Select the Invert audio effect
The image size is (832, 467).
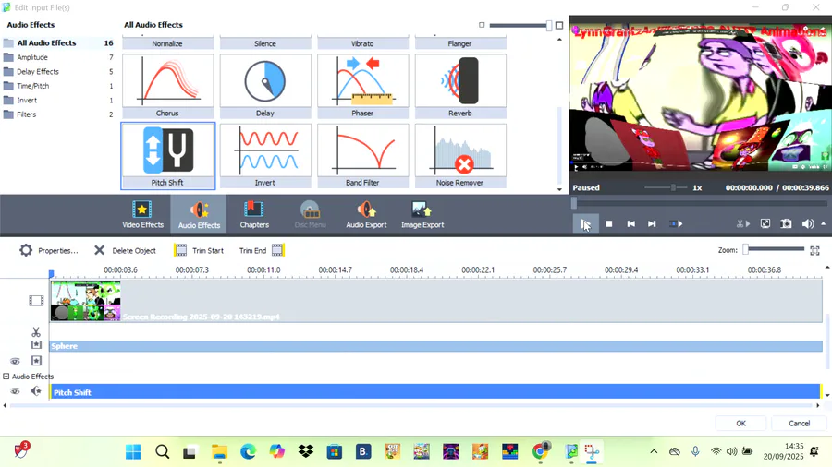265,156
